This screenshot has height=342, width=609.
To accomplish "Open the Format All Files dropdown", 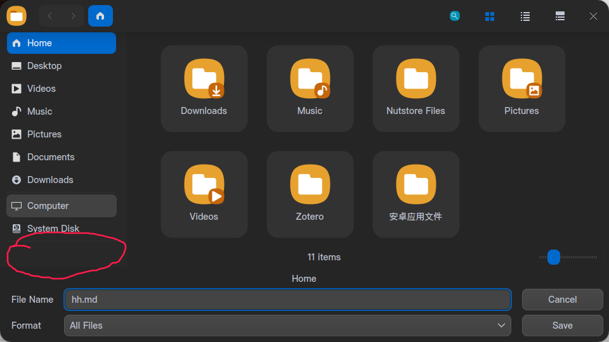I will [x=287, y=326].
